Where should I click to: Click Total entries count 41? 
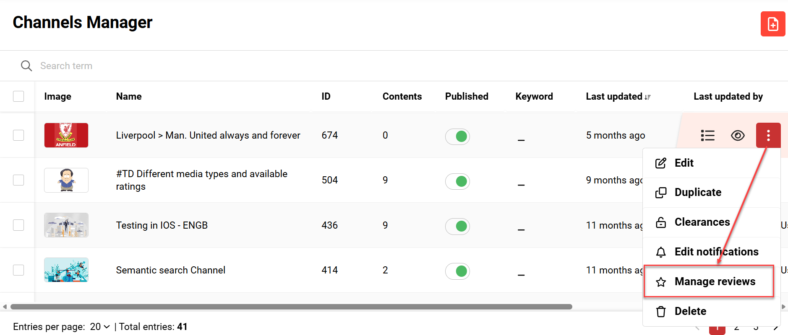point(182,327)
